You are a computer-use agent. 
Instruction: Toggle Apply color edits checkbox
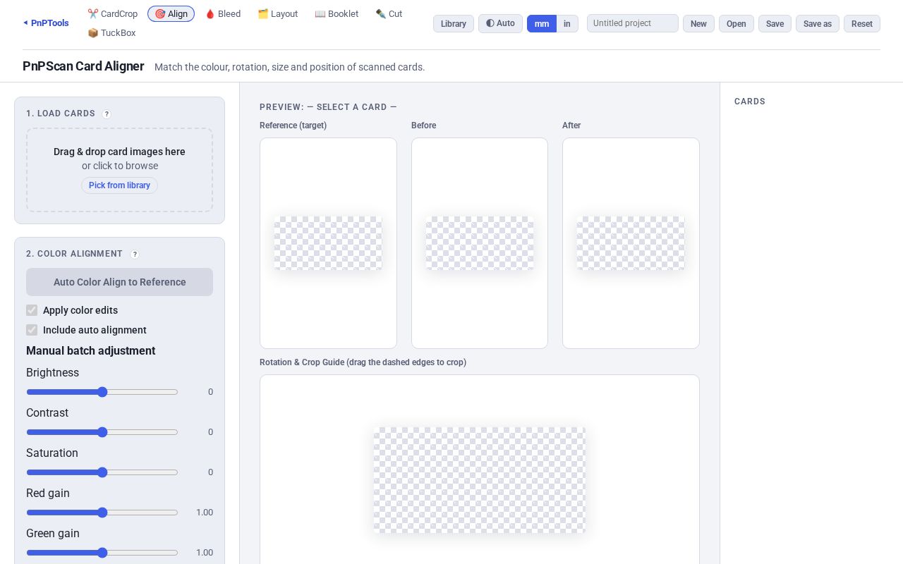[x=32, y=310]
